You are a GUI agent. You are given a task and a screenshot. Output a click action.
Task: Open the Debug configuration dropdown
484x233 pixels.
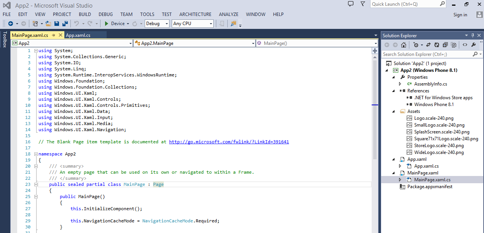166,24
